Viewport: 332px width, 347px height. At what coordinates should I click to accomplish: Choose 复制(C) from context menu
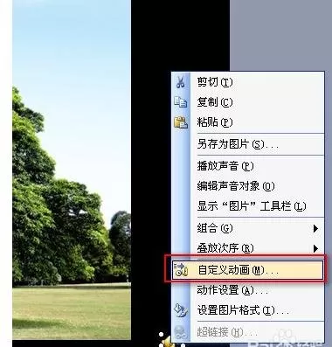[x=247, y=102]
